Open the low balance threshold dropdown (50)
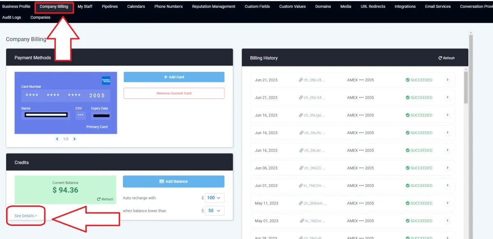The height and width of the screenshot is (239, 493). tap(214, 211)
